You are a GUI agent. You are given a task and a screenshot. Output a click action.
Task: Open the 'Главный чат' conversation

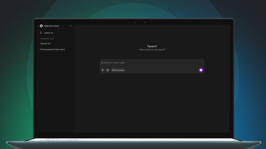click(x=45, y=43)
